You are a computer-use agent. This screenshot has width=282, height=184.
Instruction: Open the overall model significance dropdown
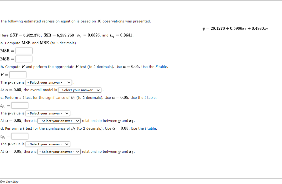pyautogui.click(x=79, y=90)
